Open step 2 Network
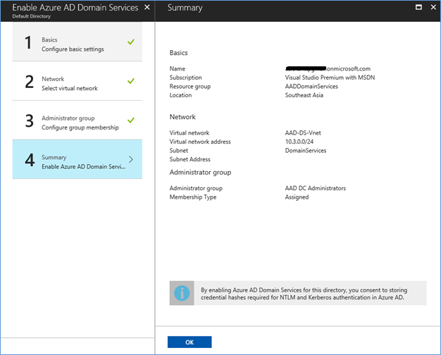Viewport: 441px width, 355px height. [x=77, y=81]
